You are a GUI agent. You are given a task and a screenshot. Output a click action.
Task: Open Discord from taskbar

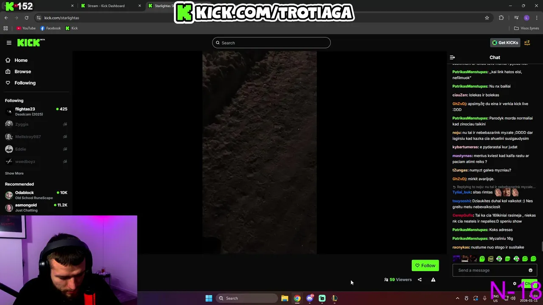click(310, 298)
